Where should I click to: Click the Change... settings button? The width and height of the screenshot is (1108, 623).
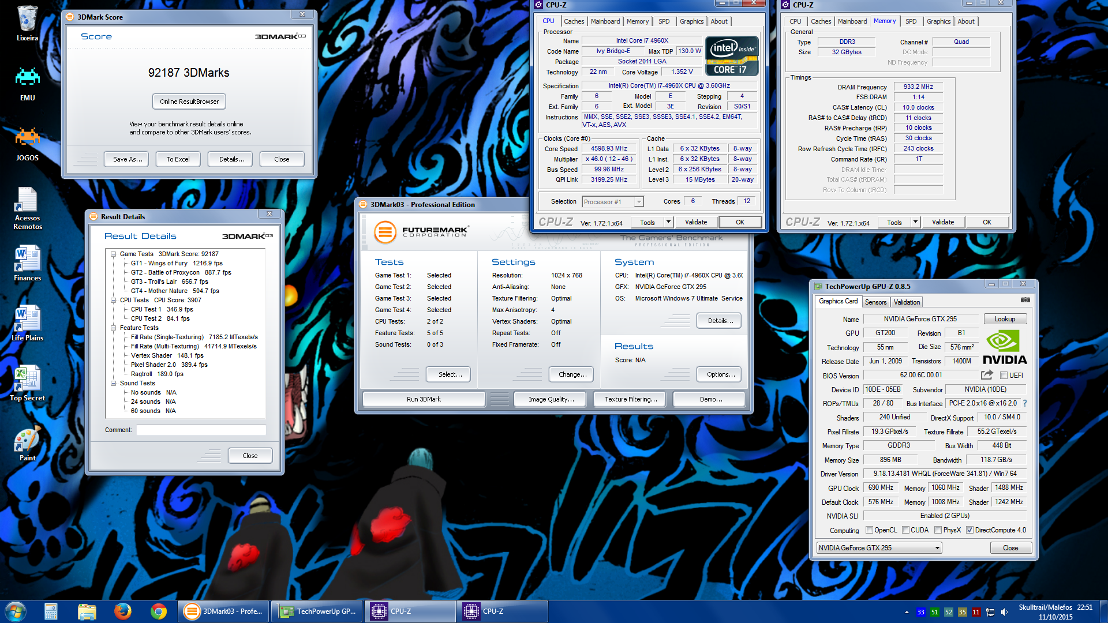point(572,374)
